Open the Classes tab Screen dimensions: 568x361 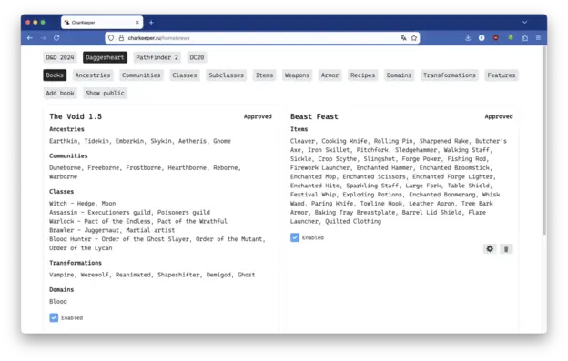(x=185, y=75)
